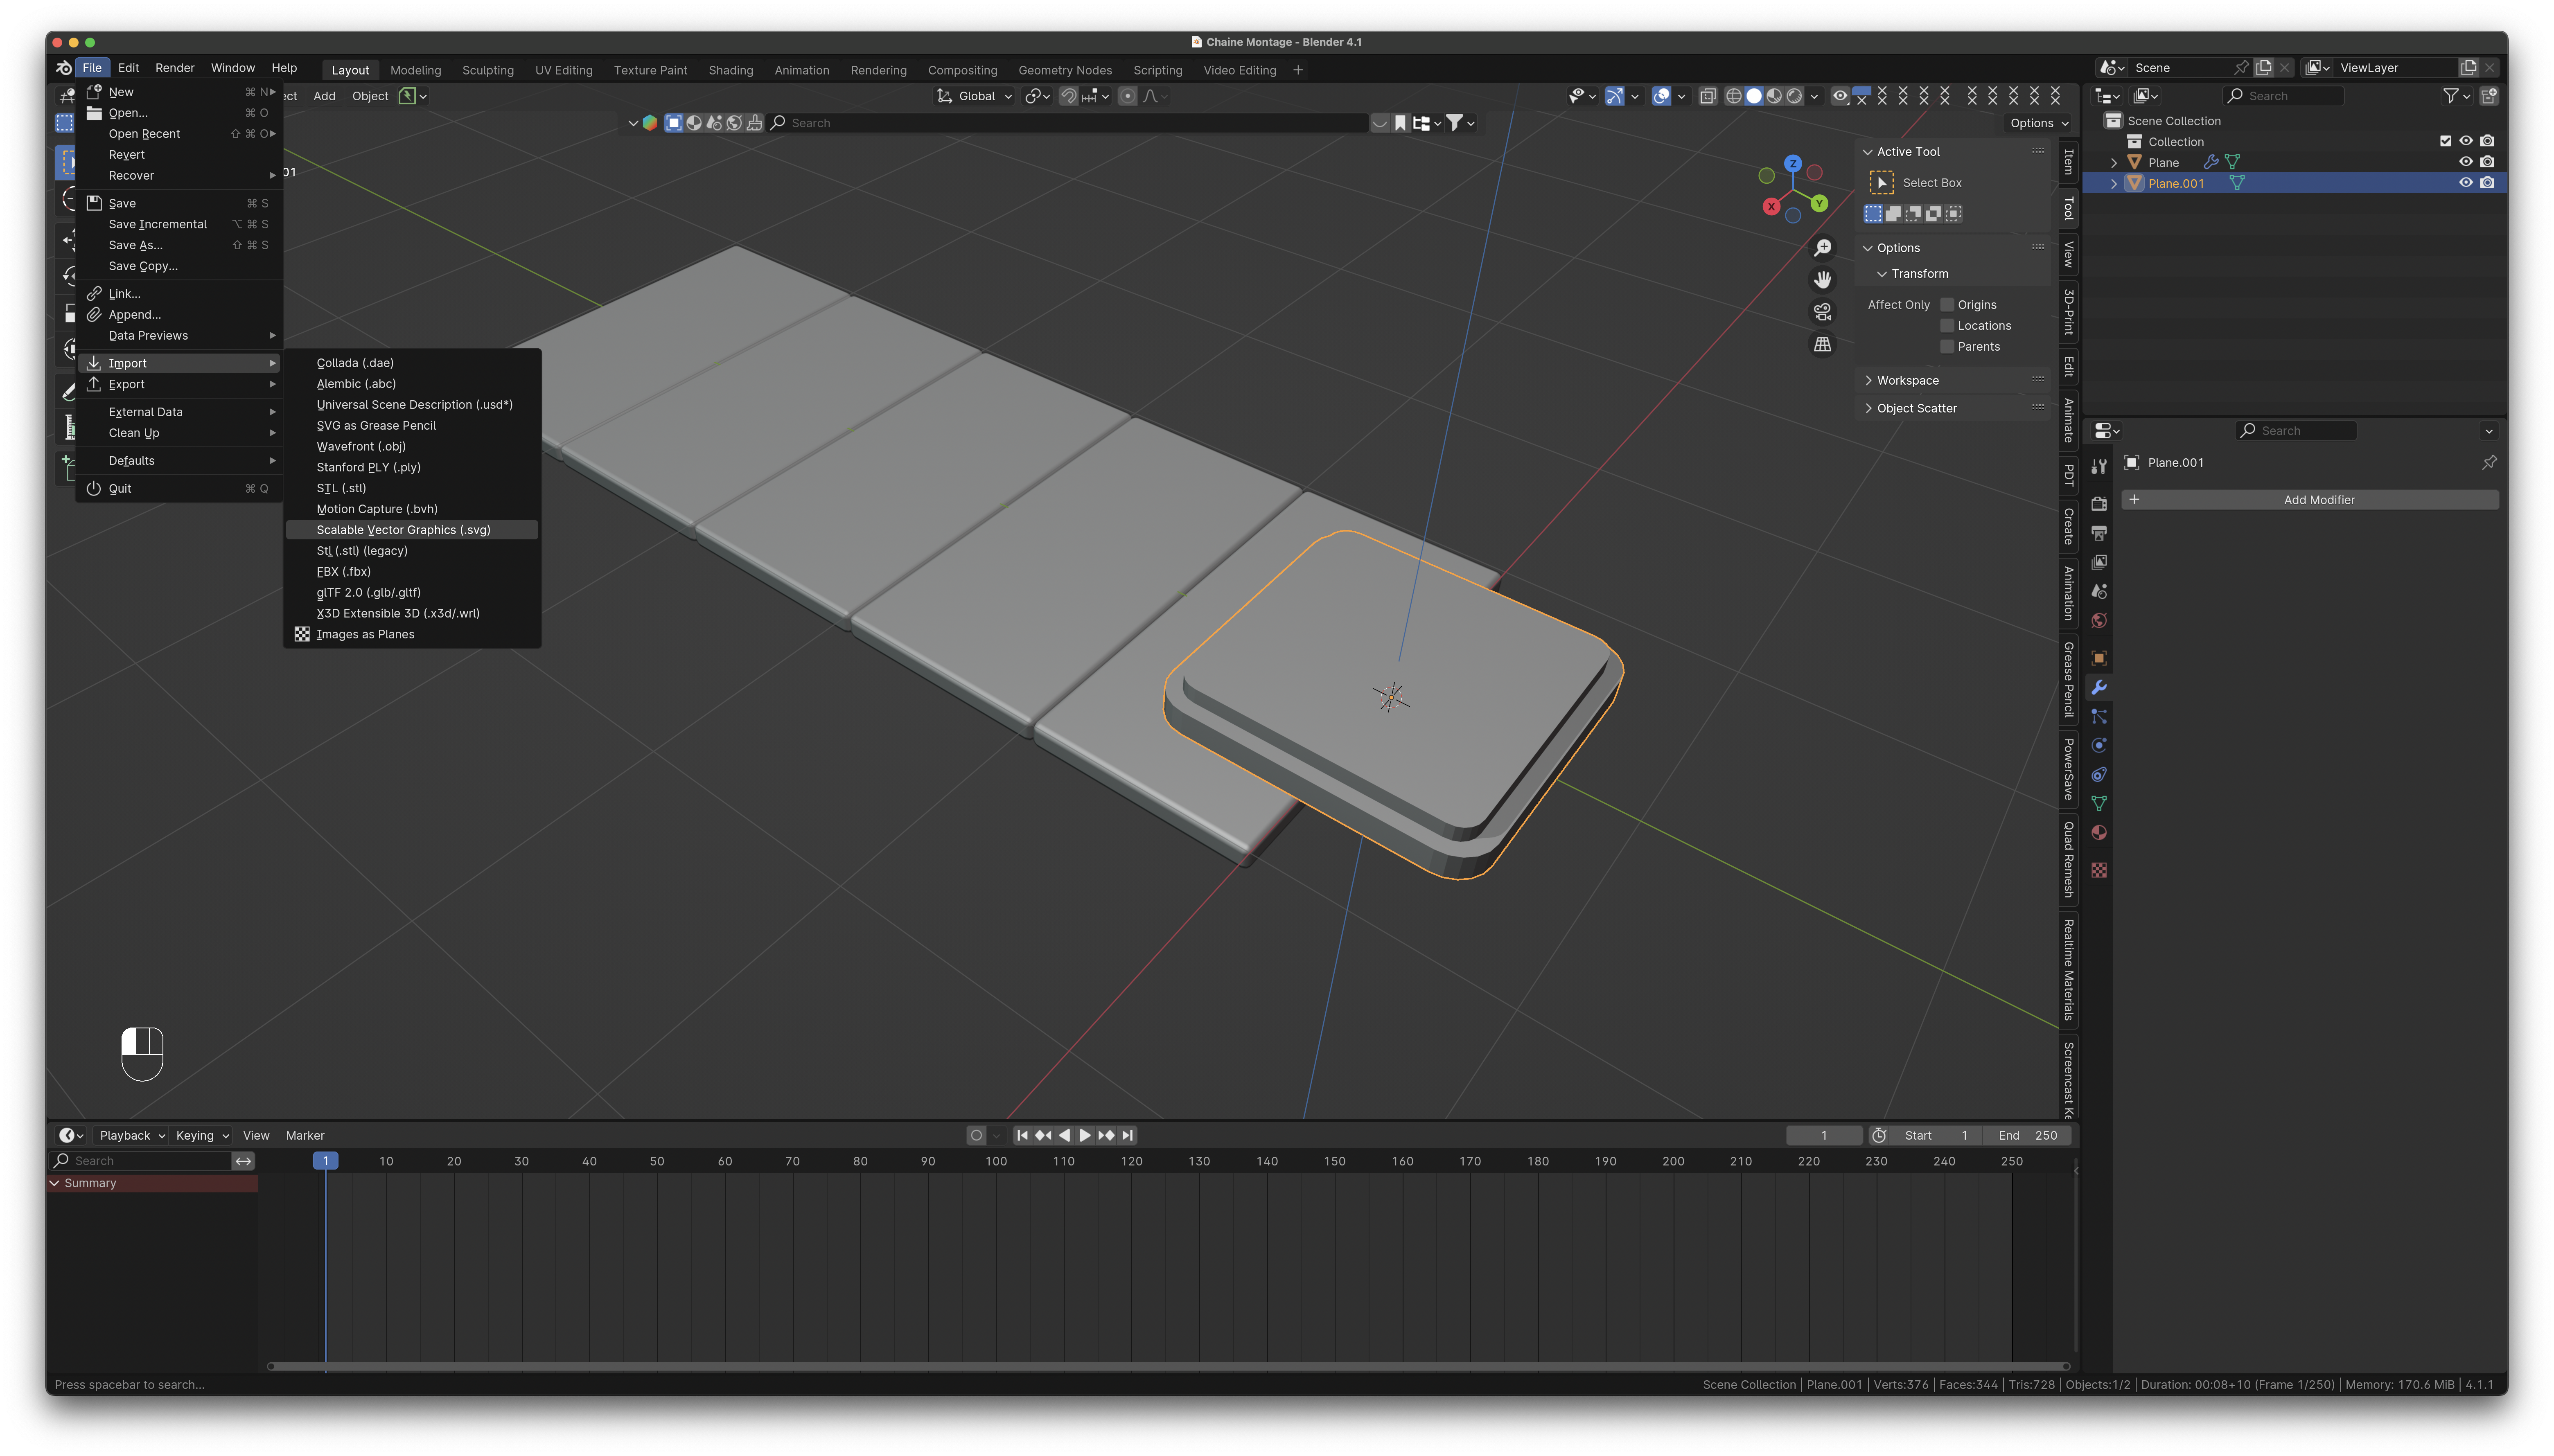Collapse the Transform subpanel
Image resolution: width=2554 pixels, height=1456 pixels.
(x=1882, y=274)
